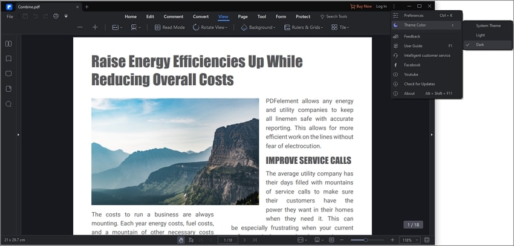Print the document with printer icon
The image size is (514, 246).
click(56, 16)
